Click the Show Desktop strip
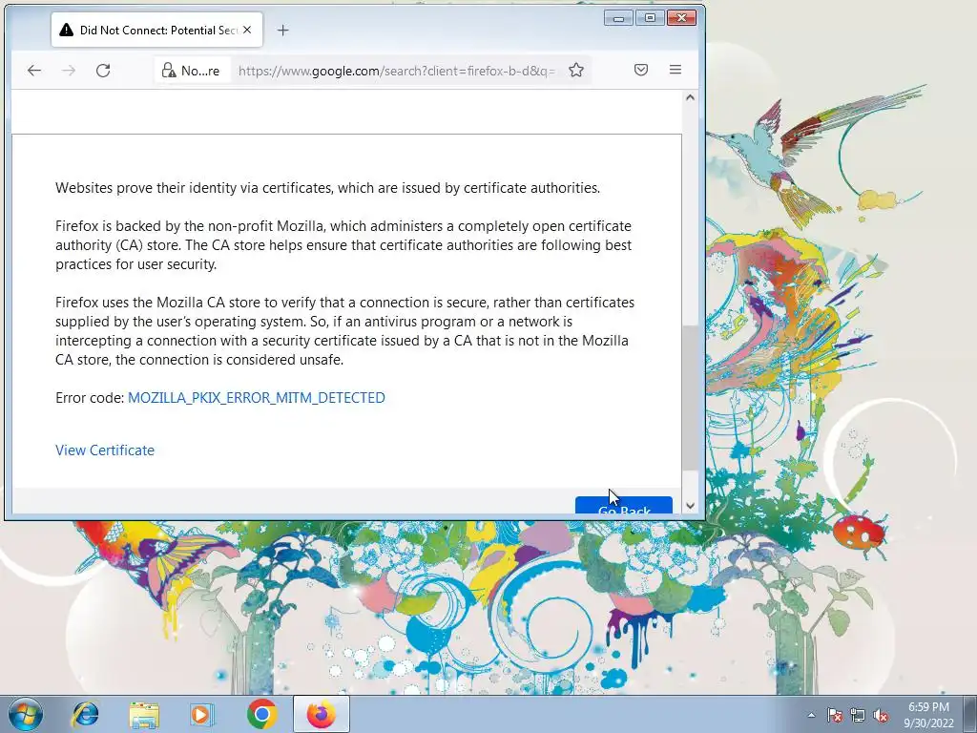Viewport: 977px width, 733px height. coord(970,714)
